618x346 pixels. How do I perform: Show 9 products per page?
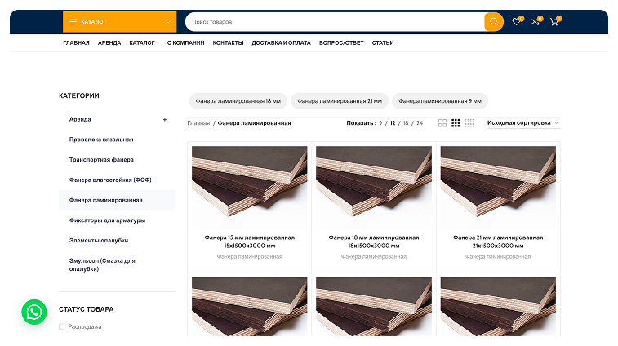point(380,123)
